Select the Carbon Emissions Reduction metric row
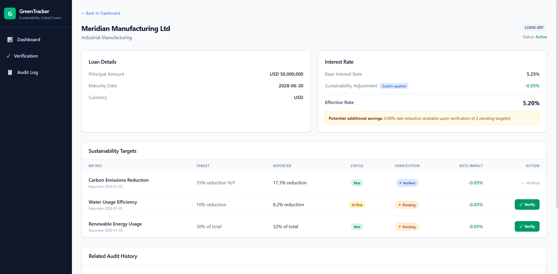 pos(314,183)
